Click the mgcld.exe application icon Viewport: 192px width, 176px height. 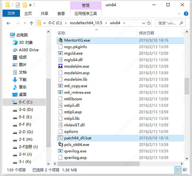pos(60,53)
